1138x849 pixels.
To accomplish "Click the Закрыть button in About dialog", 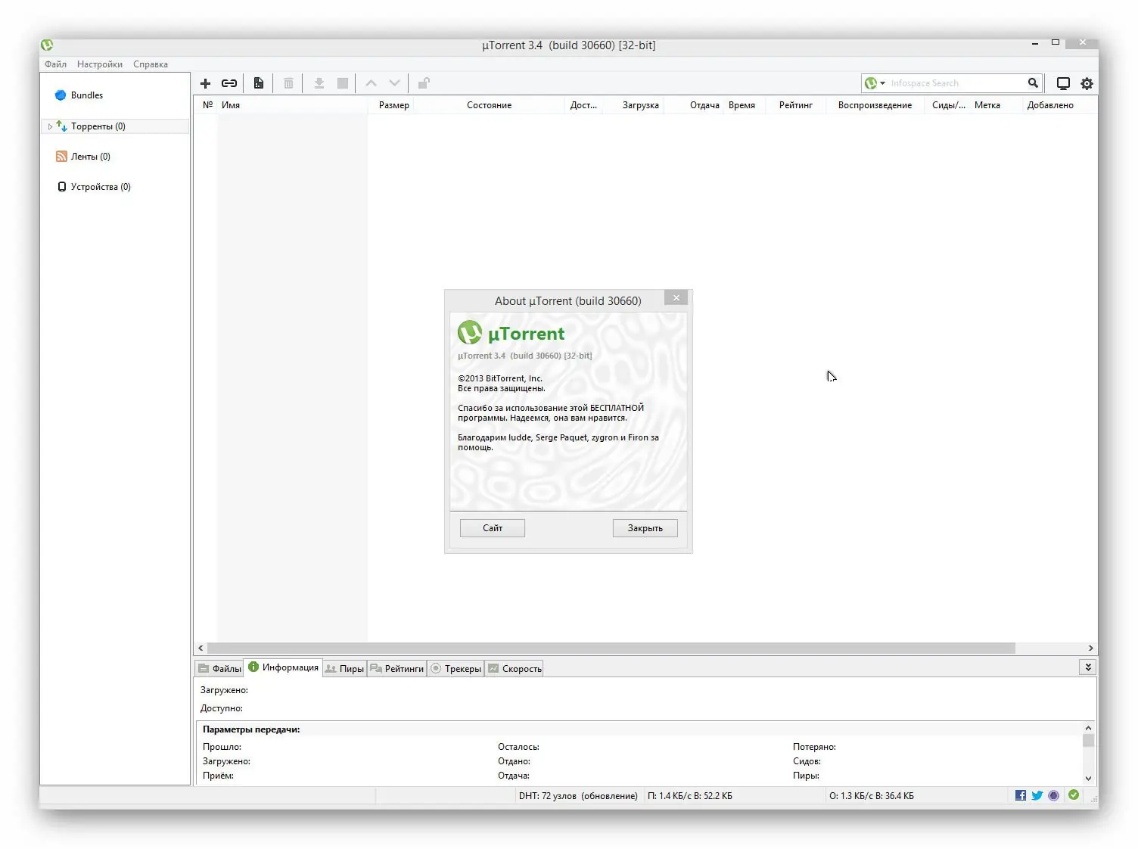I will click(645, 528).
